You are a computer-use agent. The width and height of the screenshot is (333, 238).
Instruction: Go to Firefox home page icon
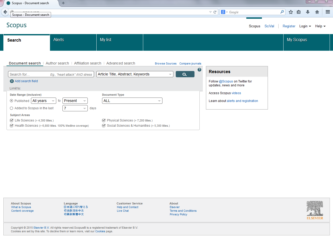point(317,12)
